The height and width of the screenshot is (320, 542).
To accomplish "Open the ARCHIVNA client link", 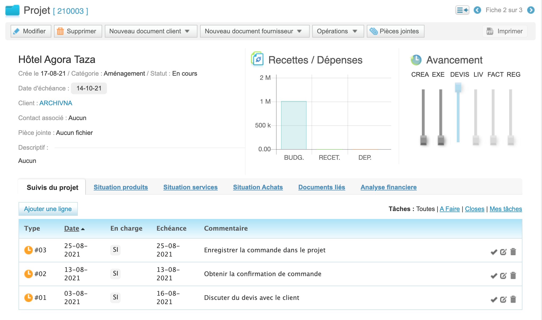I will [56, 103].
